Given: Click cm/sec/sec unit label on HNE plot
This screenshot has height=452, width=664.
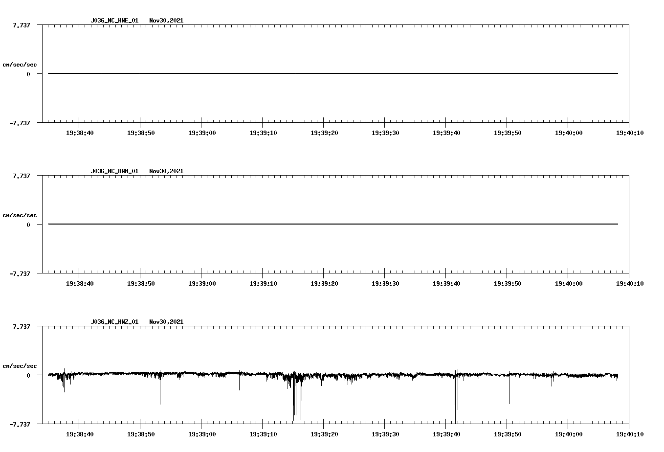Looking at the screenshot, I should (20, 65).
